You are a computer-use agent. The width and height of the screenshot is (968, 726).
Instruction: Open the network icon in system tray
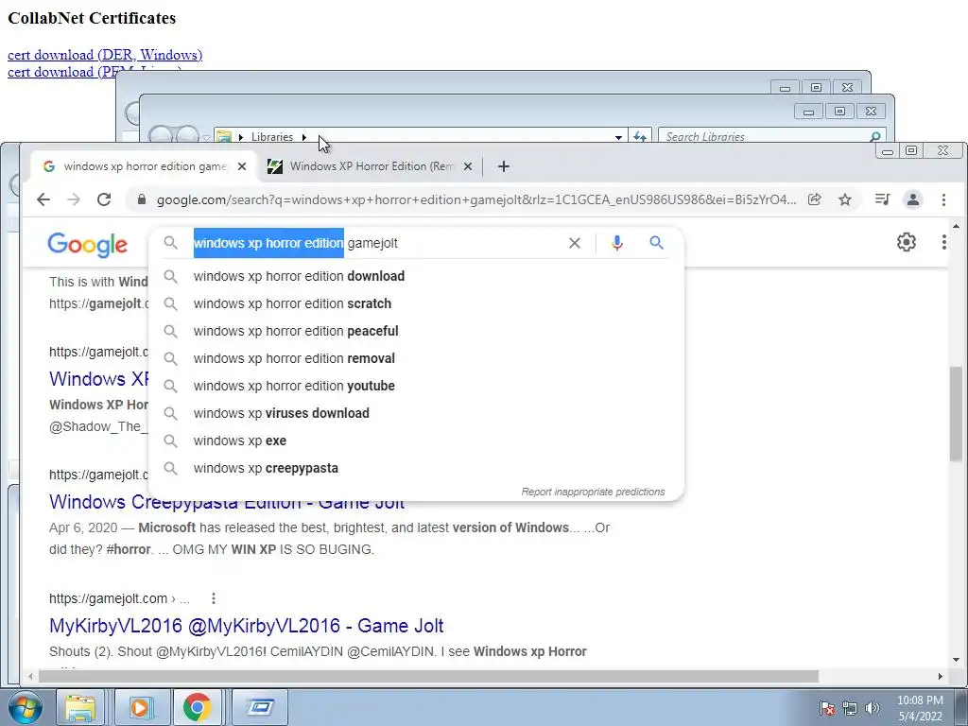coord(850,707)
